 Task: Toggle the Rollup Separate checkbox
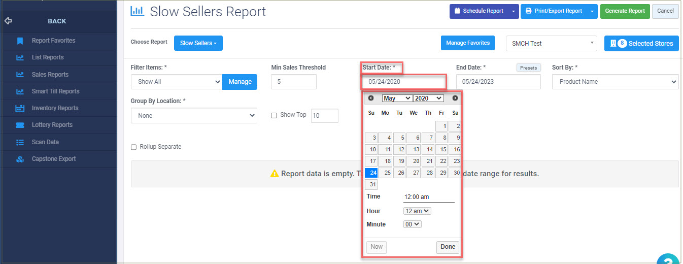coord(134,147)
